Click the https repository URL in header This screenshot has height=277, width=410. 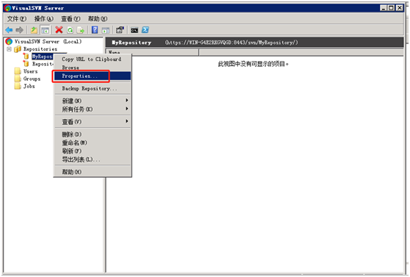[x=231, y=43]
